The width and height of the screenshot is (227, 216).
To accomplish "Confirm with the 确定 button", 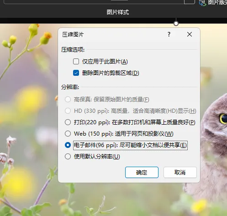I will [142, 173].
